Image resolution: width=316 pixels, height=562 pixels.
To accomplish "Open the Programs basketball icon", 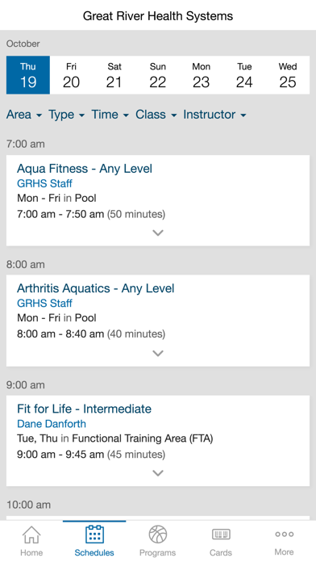I will (158, 535).
